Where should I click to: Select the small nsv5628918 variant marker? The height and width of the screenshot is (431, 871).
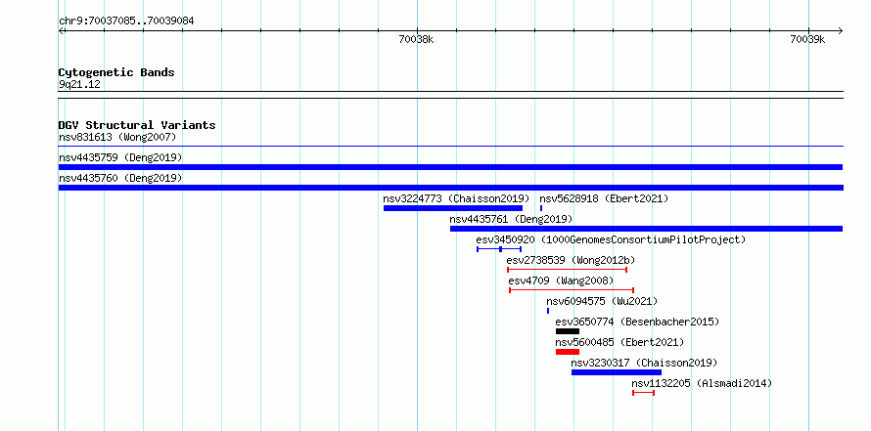541,208
